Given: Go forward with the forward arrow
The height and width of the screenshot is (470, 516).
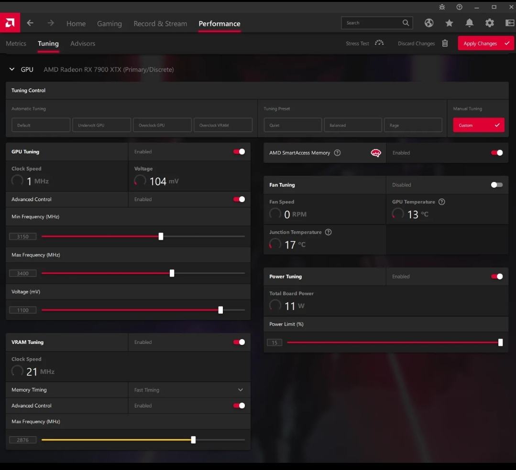Looking at the screenshot, I should click(x=51, y=23).
